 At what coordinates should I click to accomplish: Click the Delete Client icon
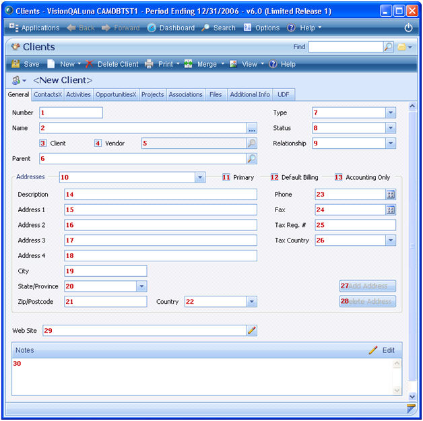[x=89, y=64]
